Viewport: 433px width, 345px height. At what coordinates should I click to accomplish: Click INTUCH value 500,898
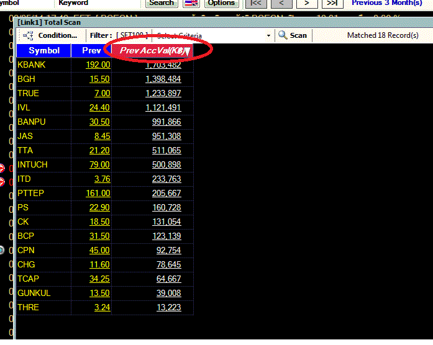[x=166, y=164]
